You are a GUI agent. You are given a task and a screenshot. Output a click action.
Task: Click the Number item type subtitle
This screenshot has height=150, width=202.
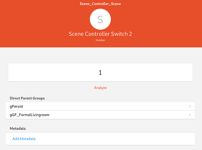(100, 40)
